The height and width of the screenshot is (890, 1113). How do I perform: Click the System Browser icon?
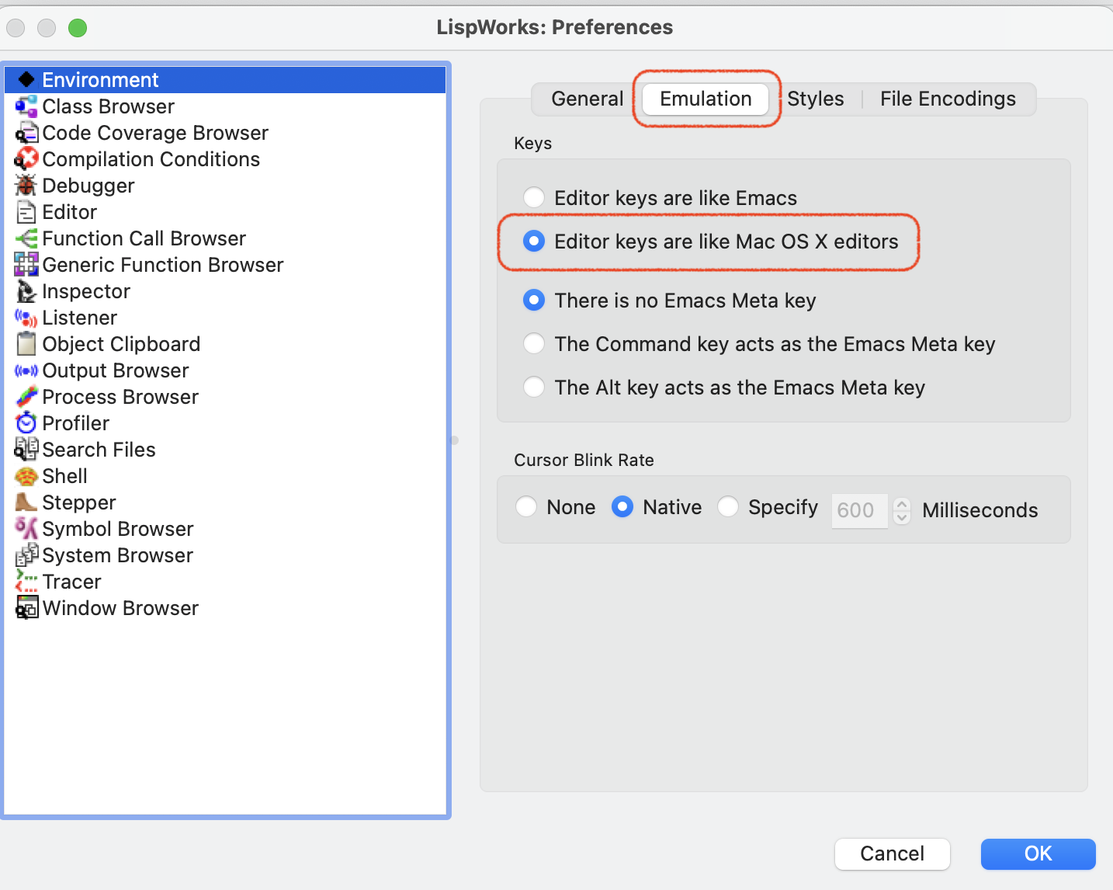coord(26,555)
